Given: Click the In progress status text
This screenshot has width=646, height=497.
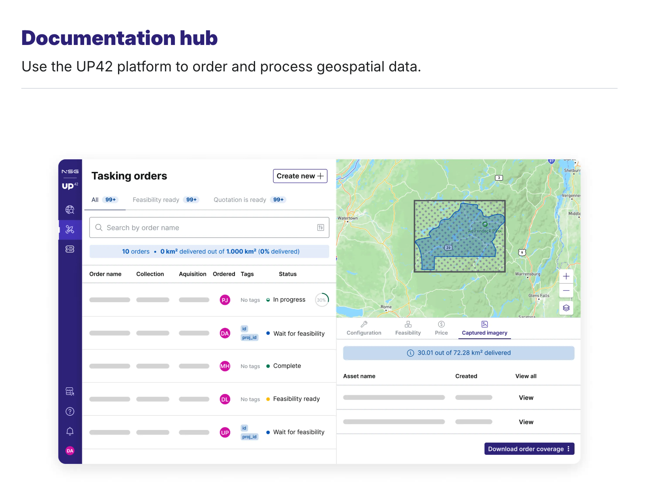Looking at the screenshot, I should point(289,300).
